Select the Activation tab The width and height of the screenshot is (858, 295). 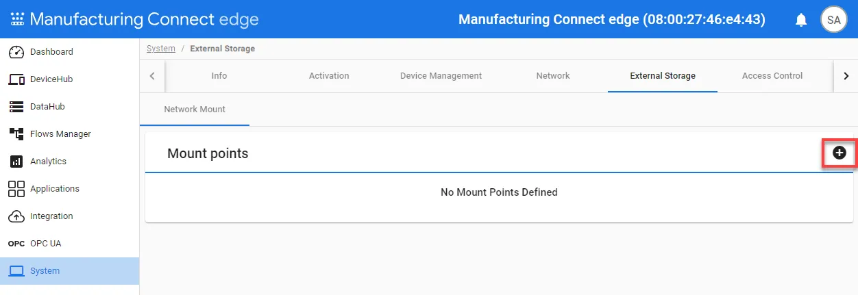[x=329, y=76]
